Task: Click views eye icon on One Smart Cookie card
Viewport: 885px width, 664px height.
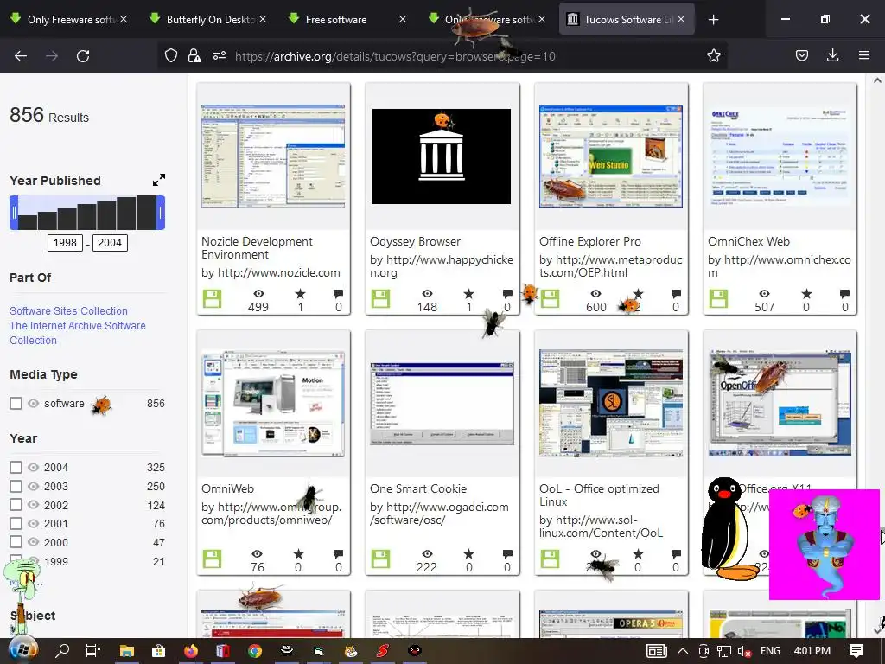Action: [x=427, y=554]
